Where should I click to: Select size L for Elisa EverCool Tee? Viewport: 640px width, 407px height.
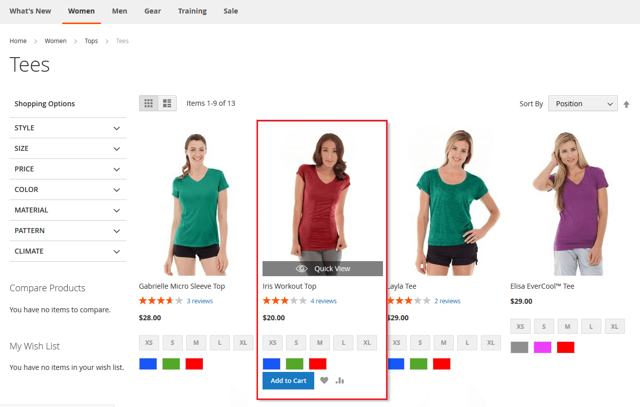pos(591,326)
